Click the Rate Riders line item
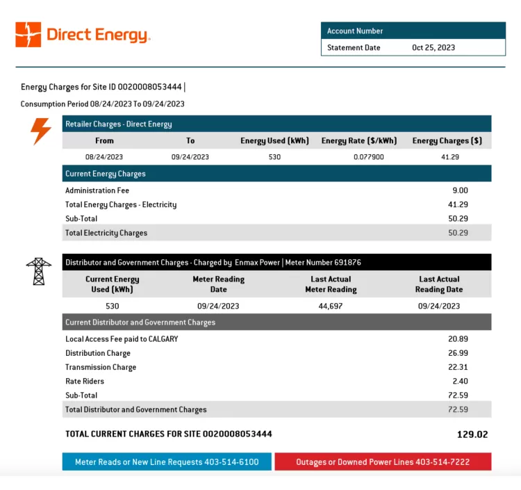This screenshot has height=490, width=521. pyautogui.click(x=85, y=381)
